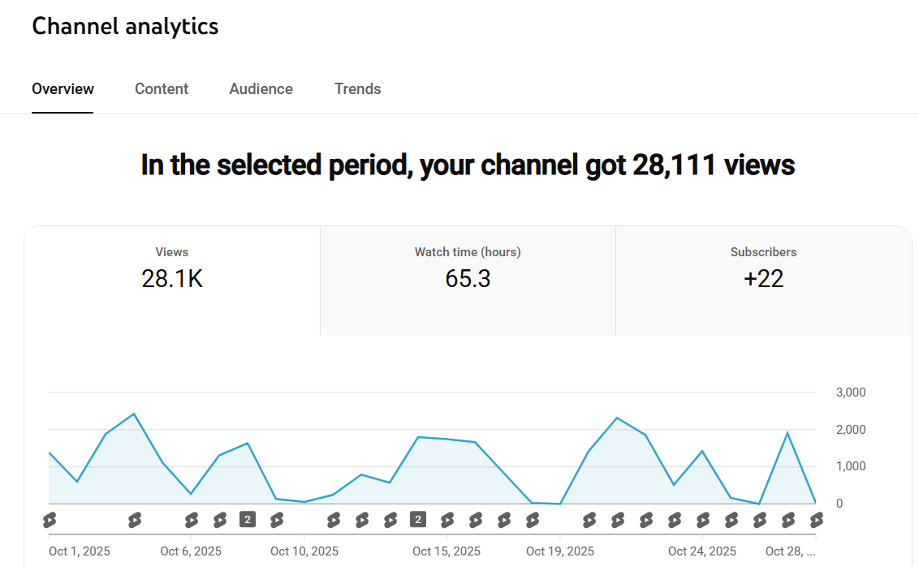This screenshot has height=566, width=919.
Task: Click the second "2" videos badge on timeline
Action: tap(418, 519)
